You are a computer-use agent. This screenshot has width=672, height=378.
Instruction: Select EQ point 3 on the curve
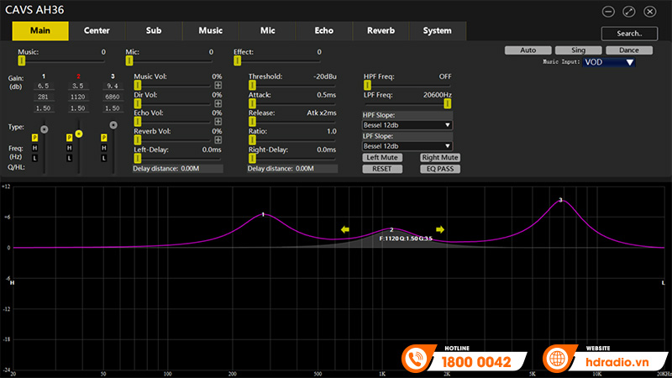coord(560,201)
